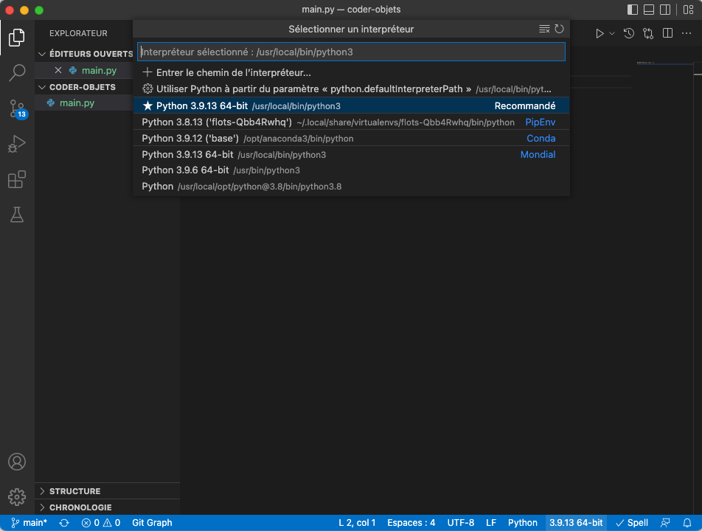Open Source Control view with 13 badge
The width and height of the screenshot is (702, 531).
[17, 108]
